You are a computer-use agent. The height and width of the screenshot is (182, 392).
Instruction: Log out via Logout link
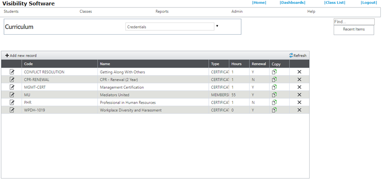(369, 2)
